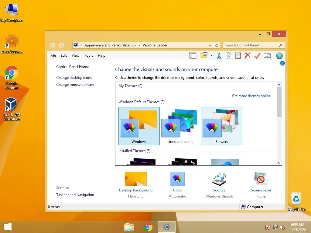Image resolution: width=311 pixels, height=233 pixels.
Task: Open the Edit menu
Action: [x=64, y=56]
